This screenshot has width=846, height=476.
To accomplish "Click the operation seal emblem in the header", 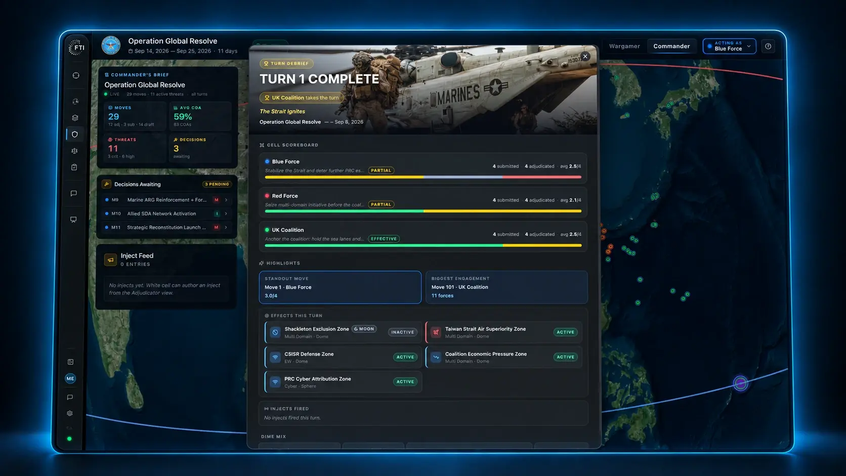I will (x=111, y=46).
